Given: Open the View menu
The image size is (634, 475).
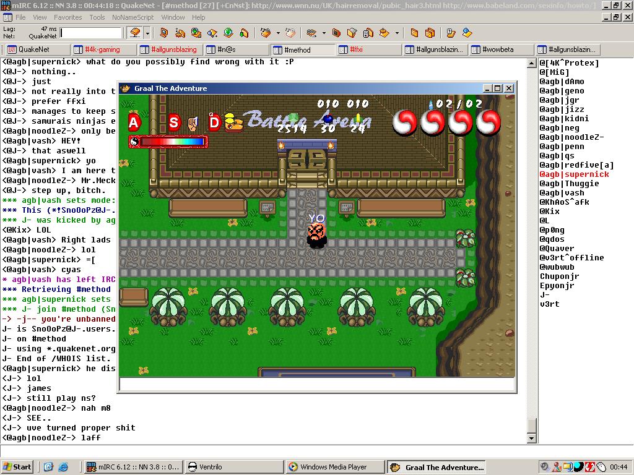Looking at the screenshot, I should (x=40, y=17).
